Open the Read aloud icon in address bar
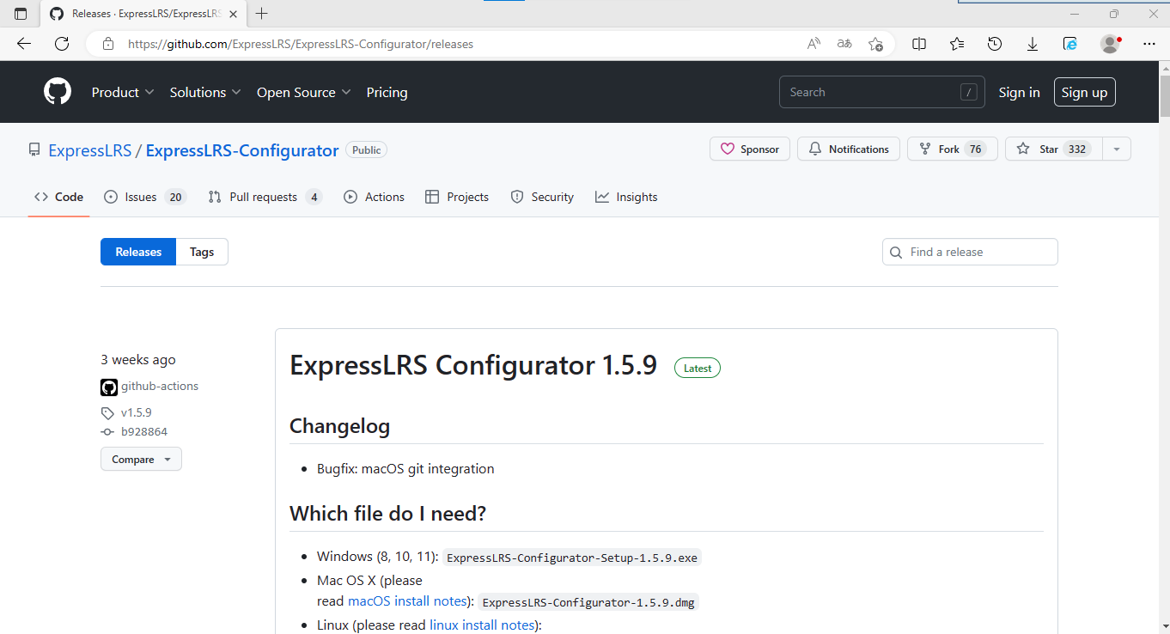Viewport: 1170px width, 634px height. 814,44
